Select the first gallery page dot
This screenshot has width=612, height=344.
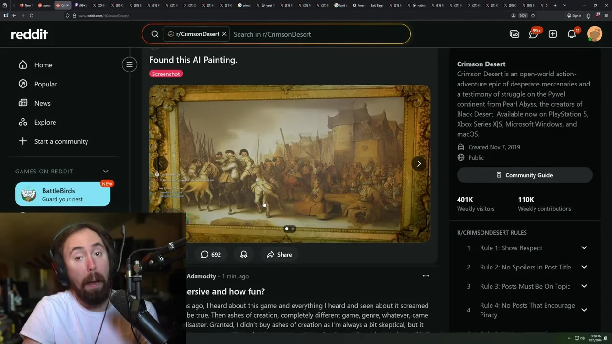(x=287, y=229)
